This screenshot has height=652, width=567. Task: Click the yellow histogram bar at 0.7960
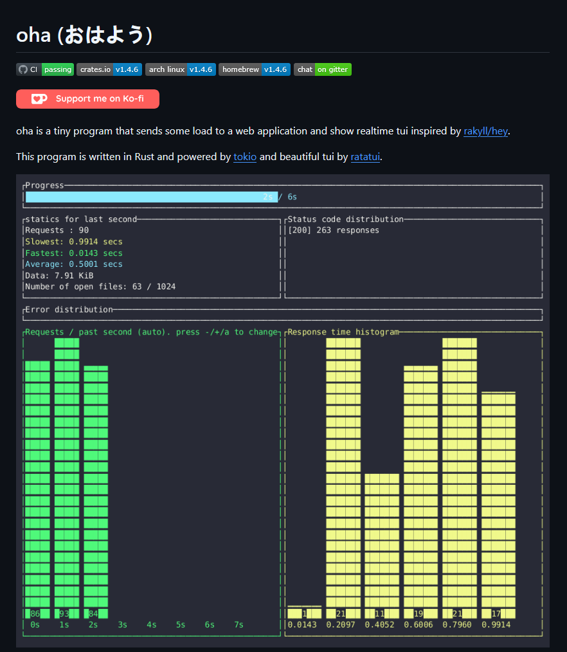(460, 478)
